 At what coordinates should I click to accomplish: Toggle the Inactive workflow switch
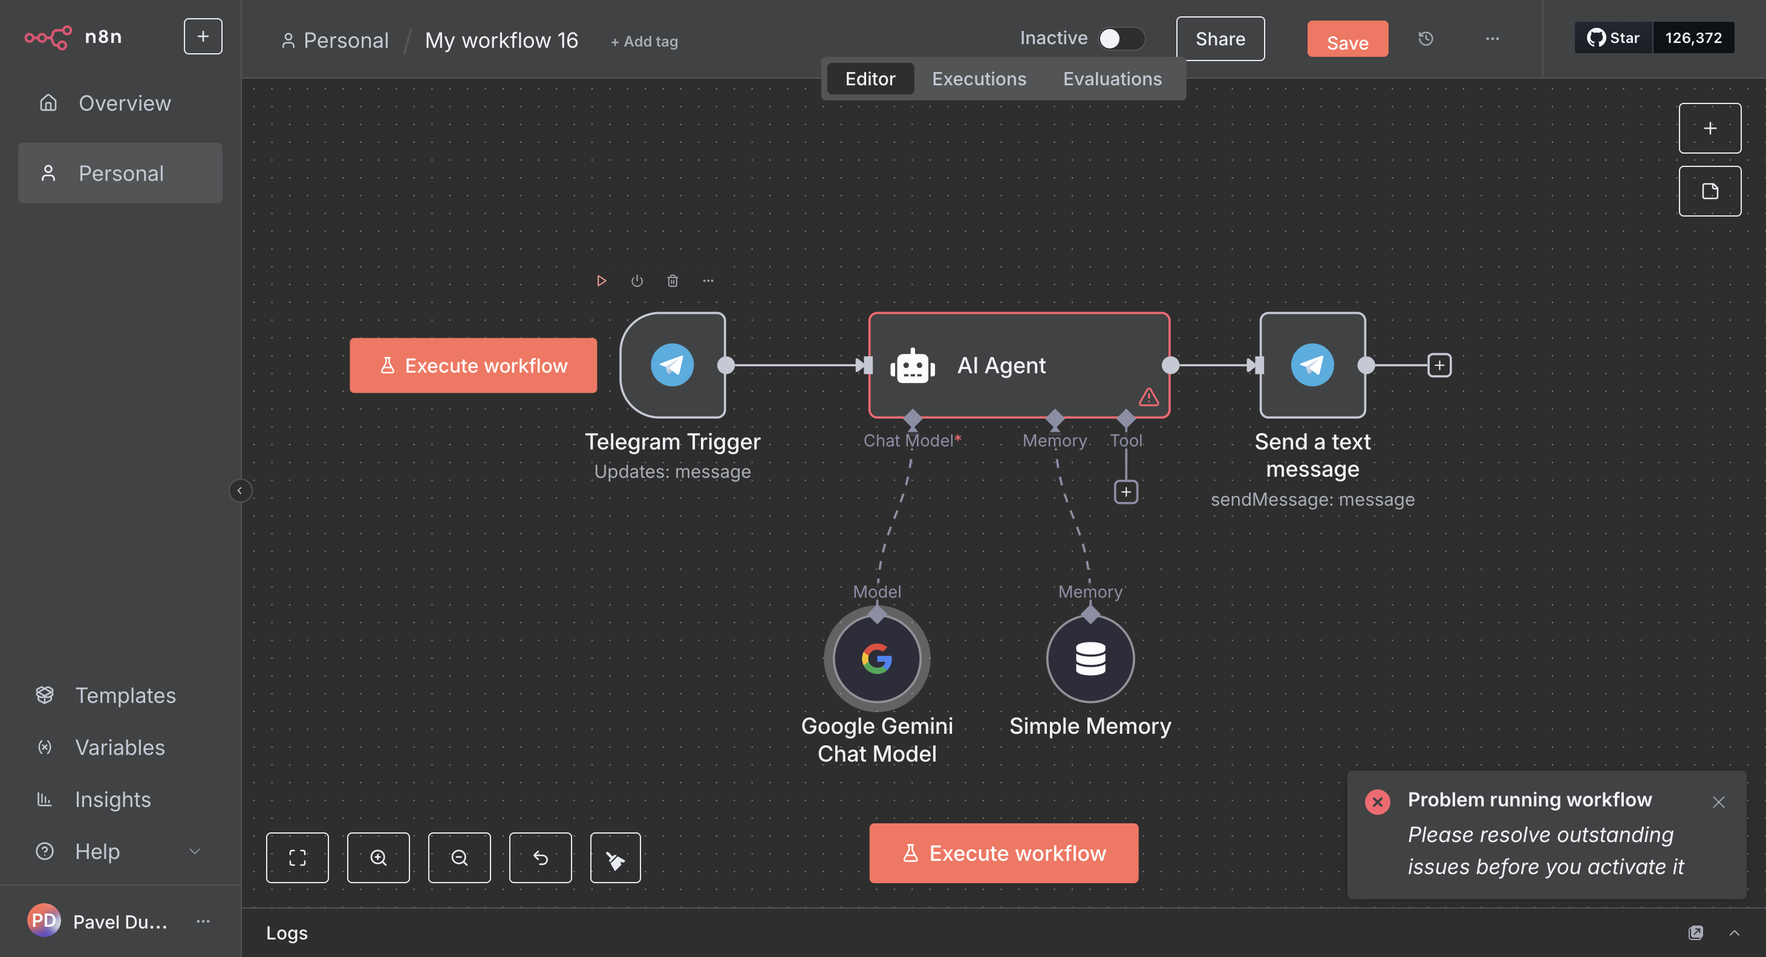coord(1121,38)
